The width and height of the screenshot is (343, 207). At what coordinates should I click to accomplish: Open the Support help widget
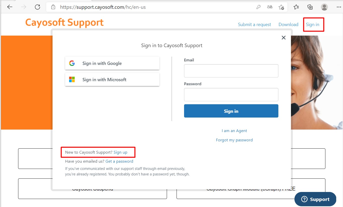coord(315,199)
